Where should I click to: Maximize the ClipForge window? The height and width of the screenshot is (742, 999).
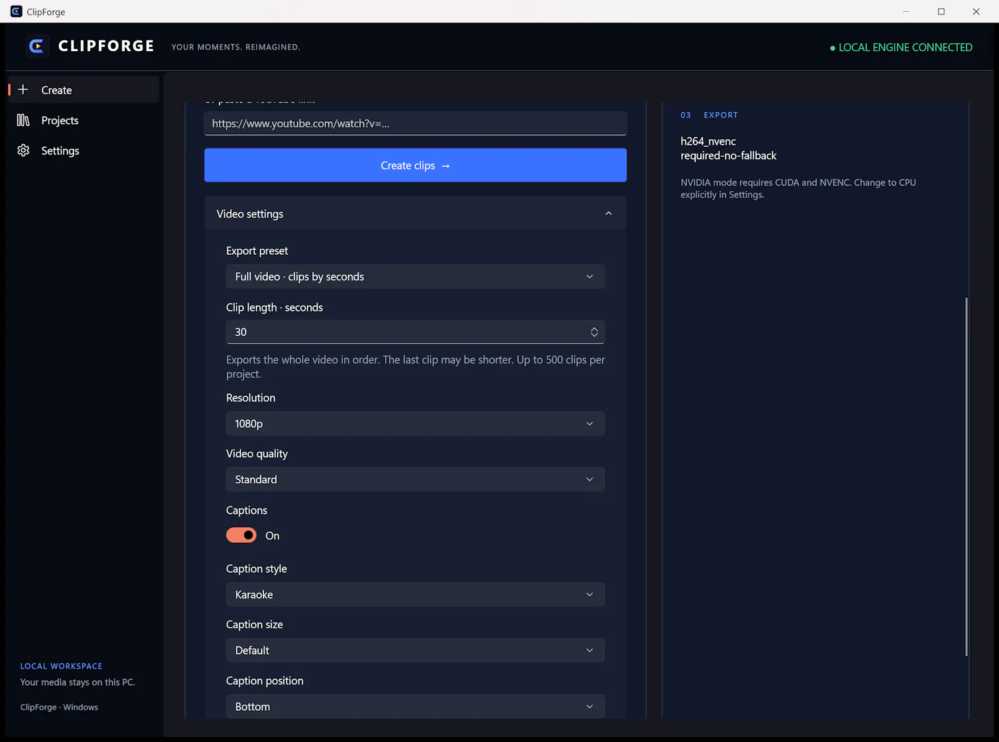coord(941,11)
